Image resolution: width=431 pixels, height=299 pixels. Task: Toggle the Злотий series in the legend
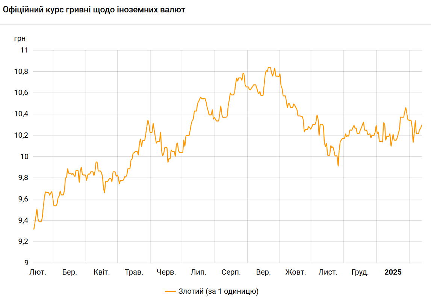coord(218,291)
